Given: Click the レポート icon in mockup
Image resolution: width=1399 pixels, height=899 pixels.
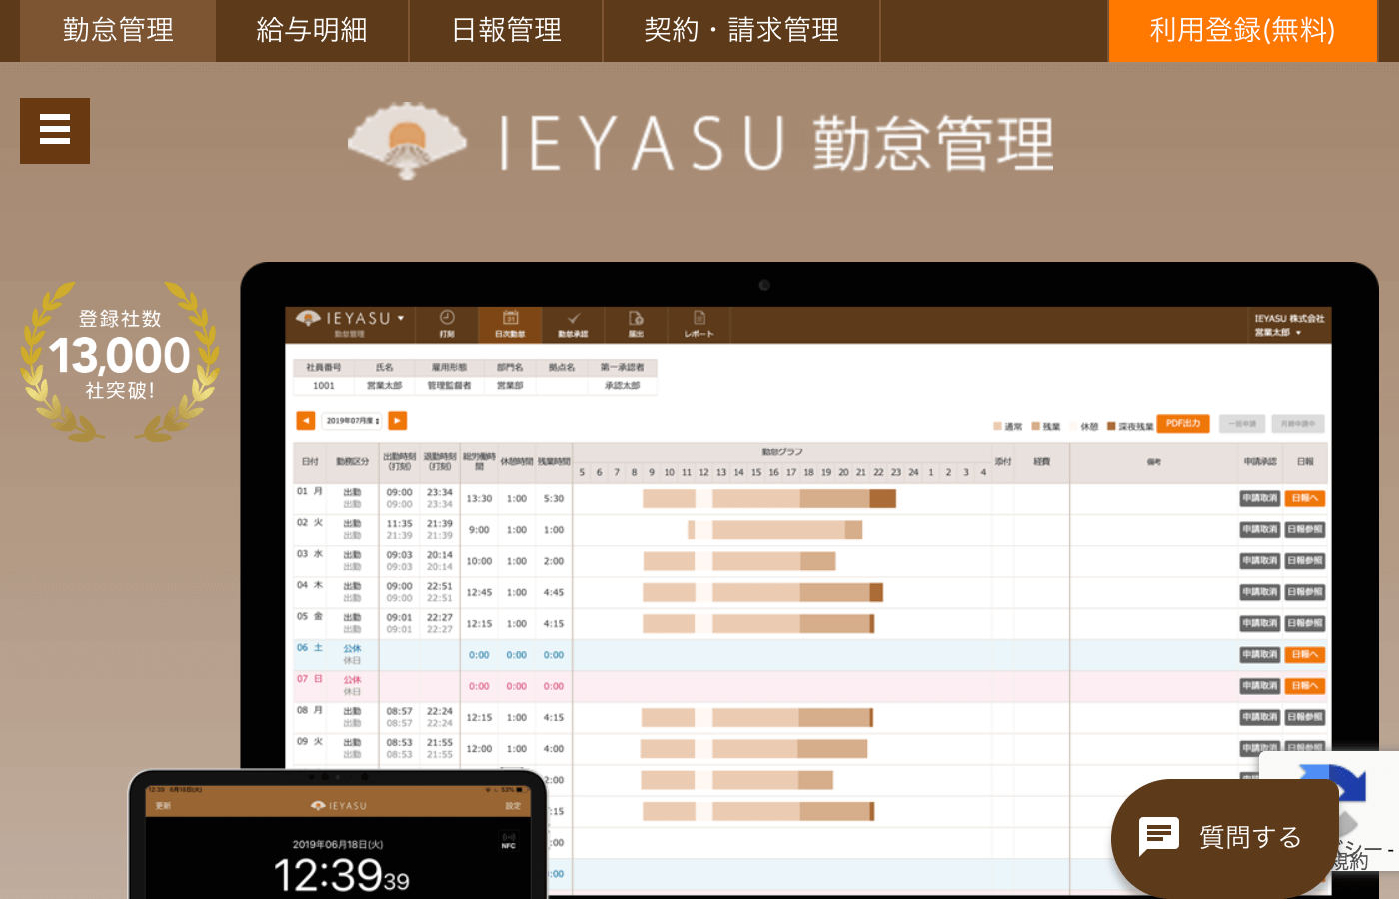Looking at the screenshot, I should click(x=699, y=324).
